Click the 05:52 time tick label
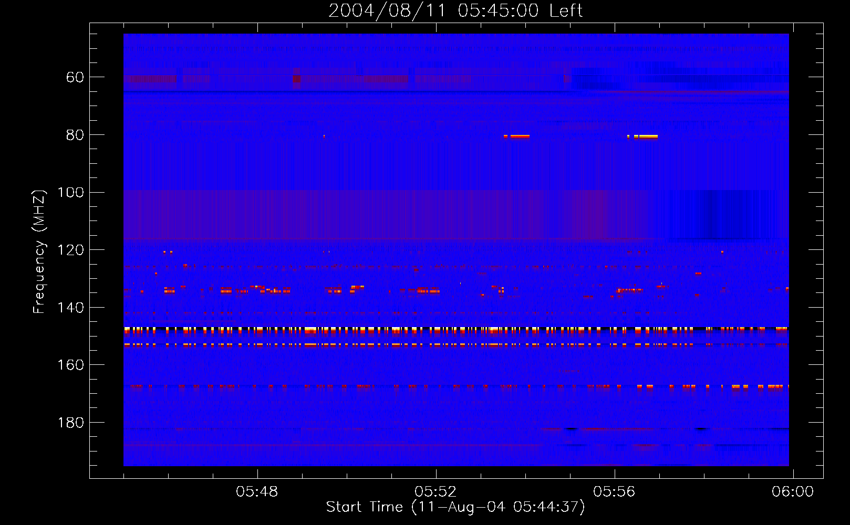The height and width of the screenshot is (525, 850). click(436, 492)
